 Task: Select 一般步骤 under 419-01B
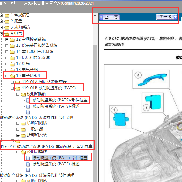coord(35,129)
